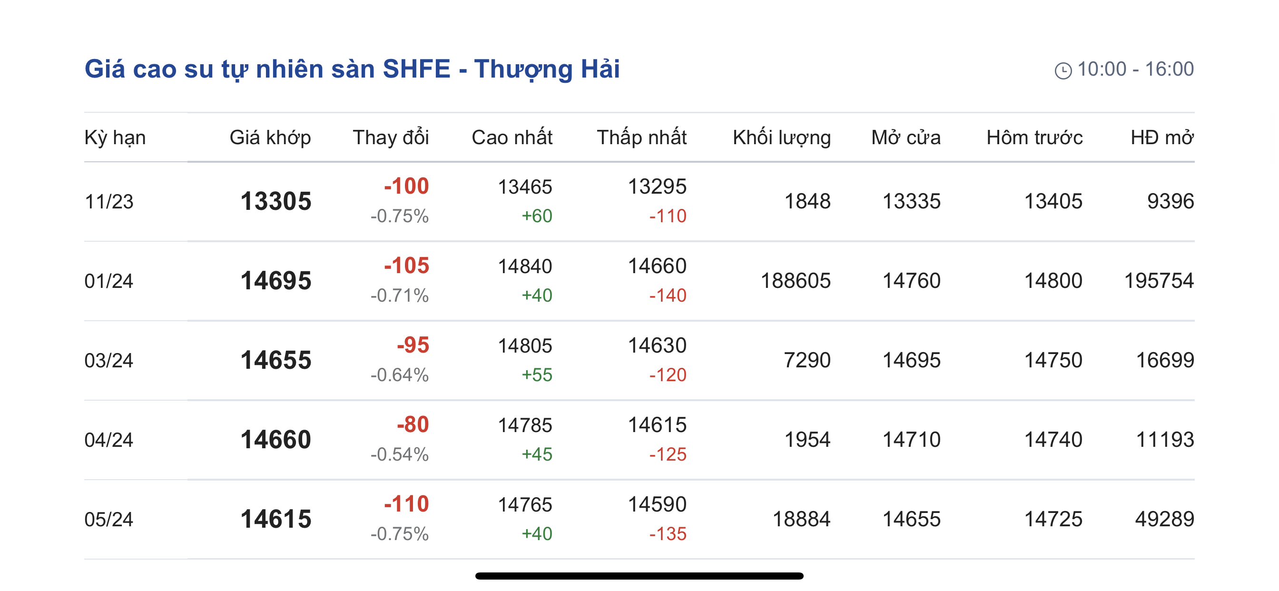This screenshot has width=1279, height=591.
Task: Select the 01/24 contract term
Action: tap(109, 281)
